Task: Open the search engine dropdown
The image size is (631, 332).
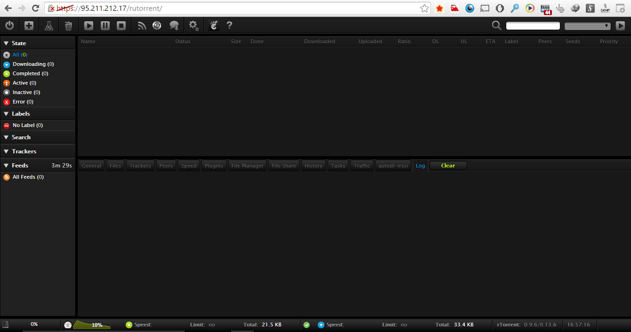Action: pos(587,26)
